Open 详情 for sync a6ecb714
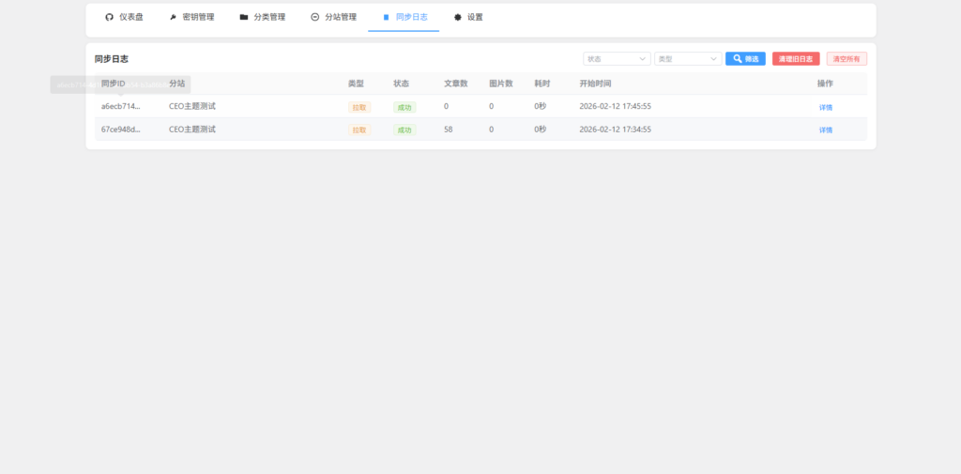The width and height of the screenshot is (961, 474). coord(825,107)
